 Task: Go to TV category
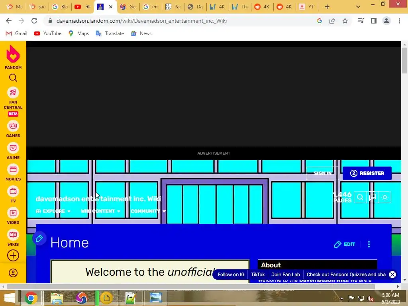(13, 194)
